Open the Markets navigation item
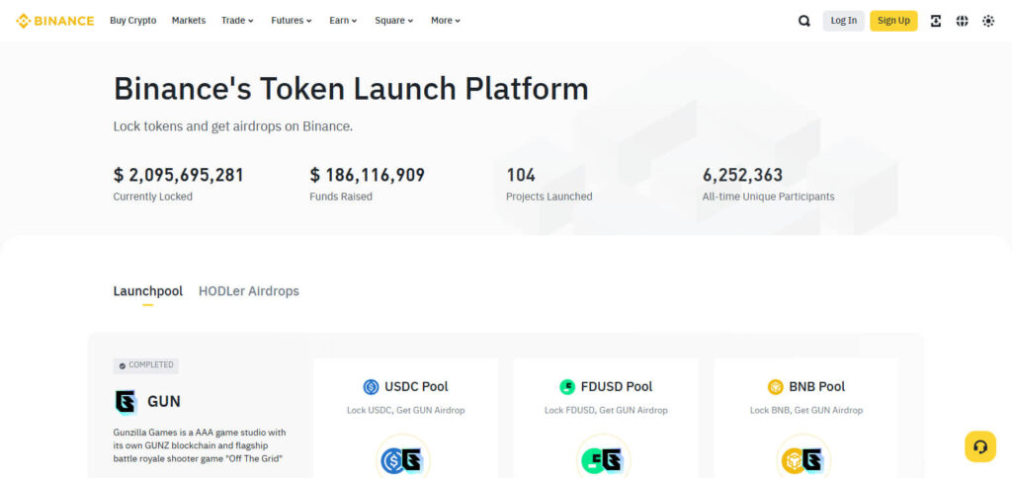Viewport: 1012px width, 478px height. point(189,21)
